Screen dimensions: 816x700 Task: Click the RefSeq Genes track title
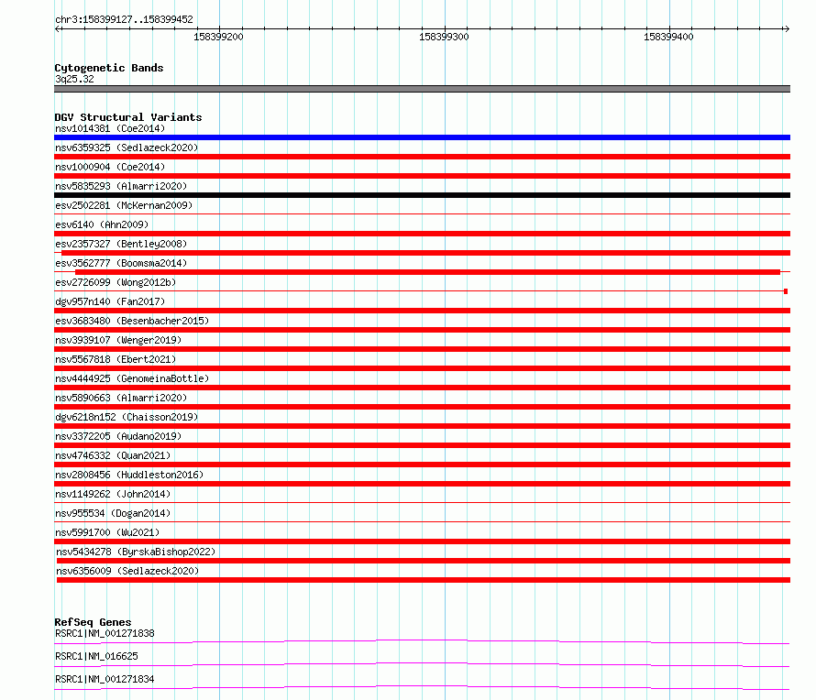[93, 622]
